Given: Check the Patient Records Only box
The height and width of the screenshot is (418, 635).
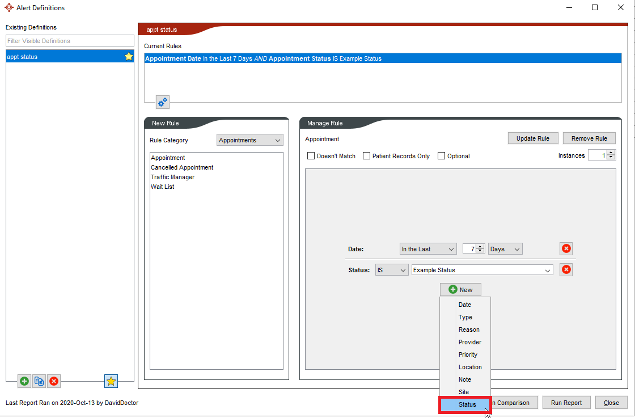Looking at the screenshot, I should (x=367, y=156).
